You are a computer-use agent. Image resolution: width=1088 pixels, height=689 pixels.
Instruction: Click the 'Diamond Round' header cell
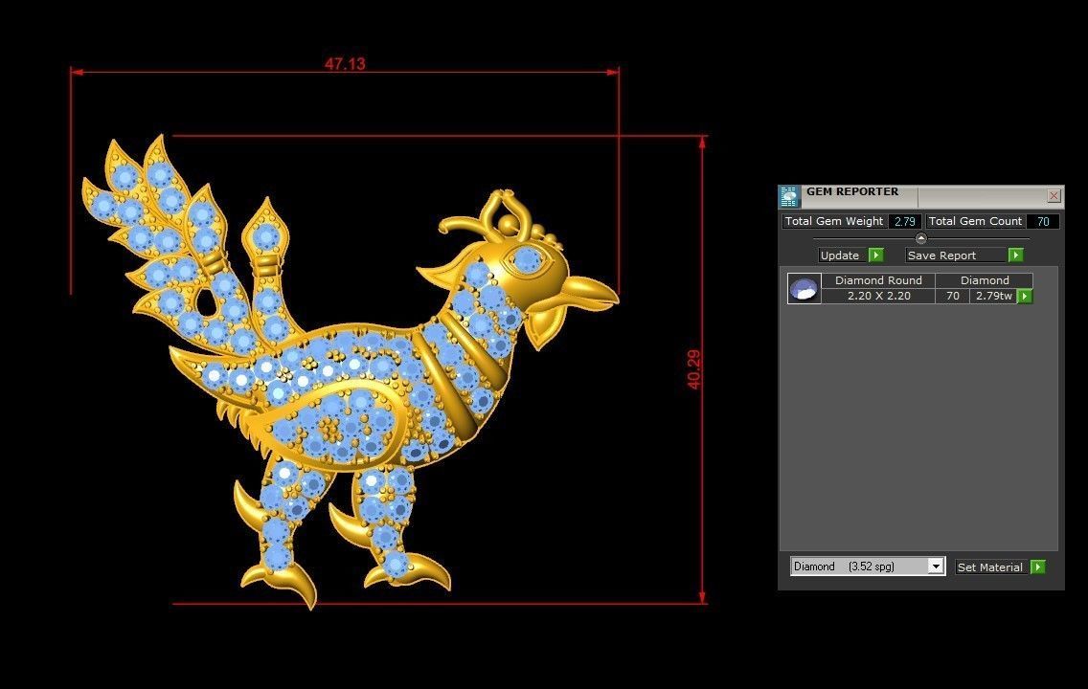point(878,280)
